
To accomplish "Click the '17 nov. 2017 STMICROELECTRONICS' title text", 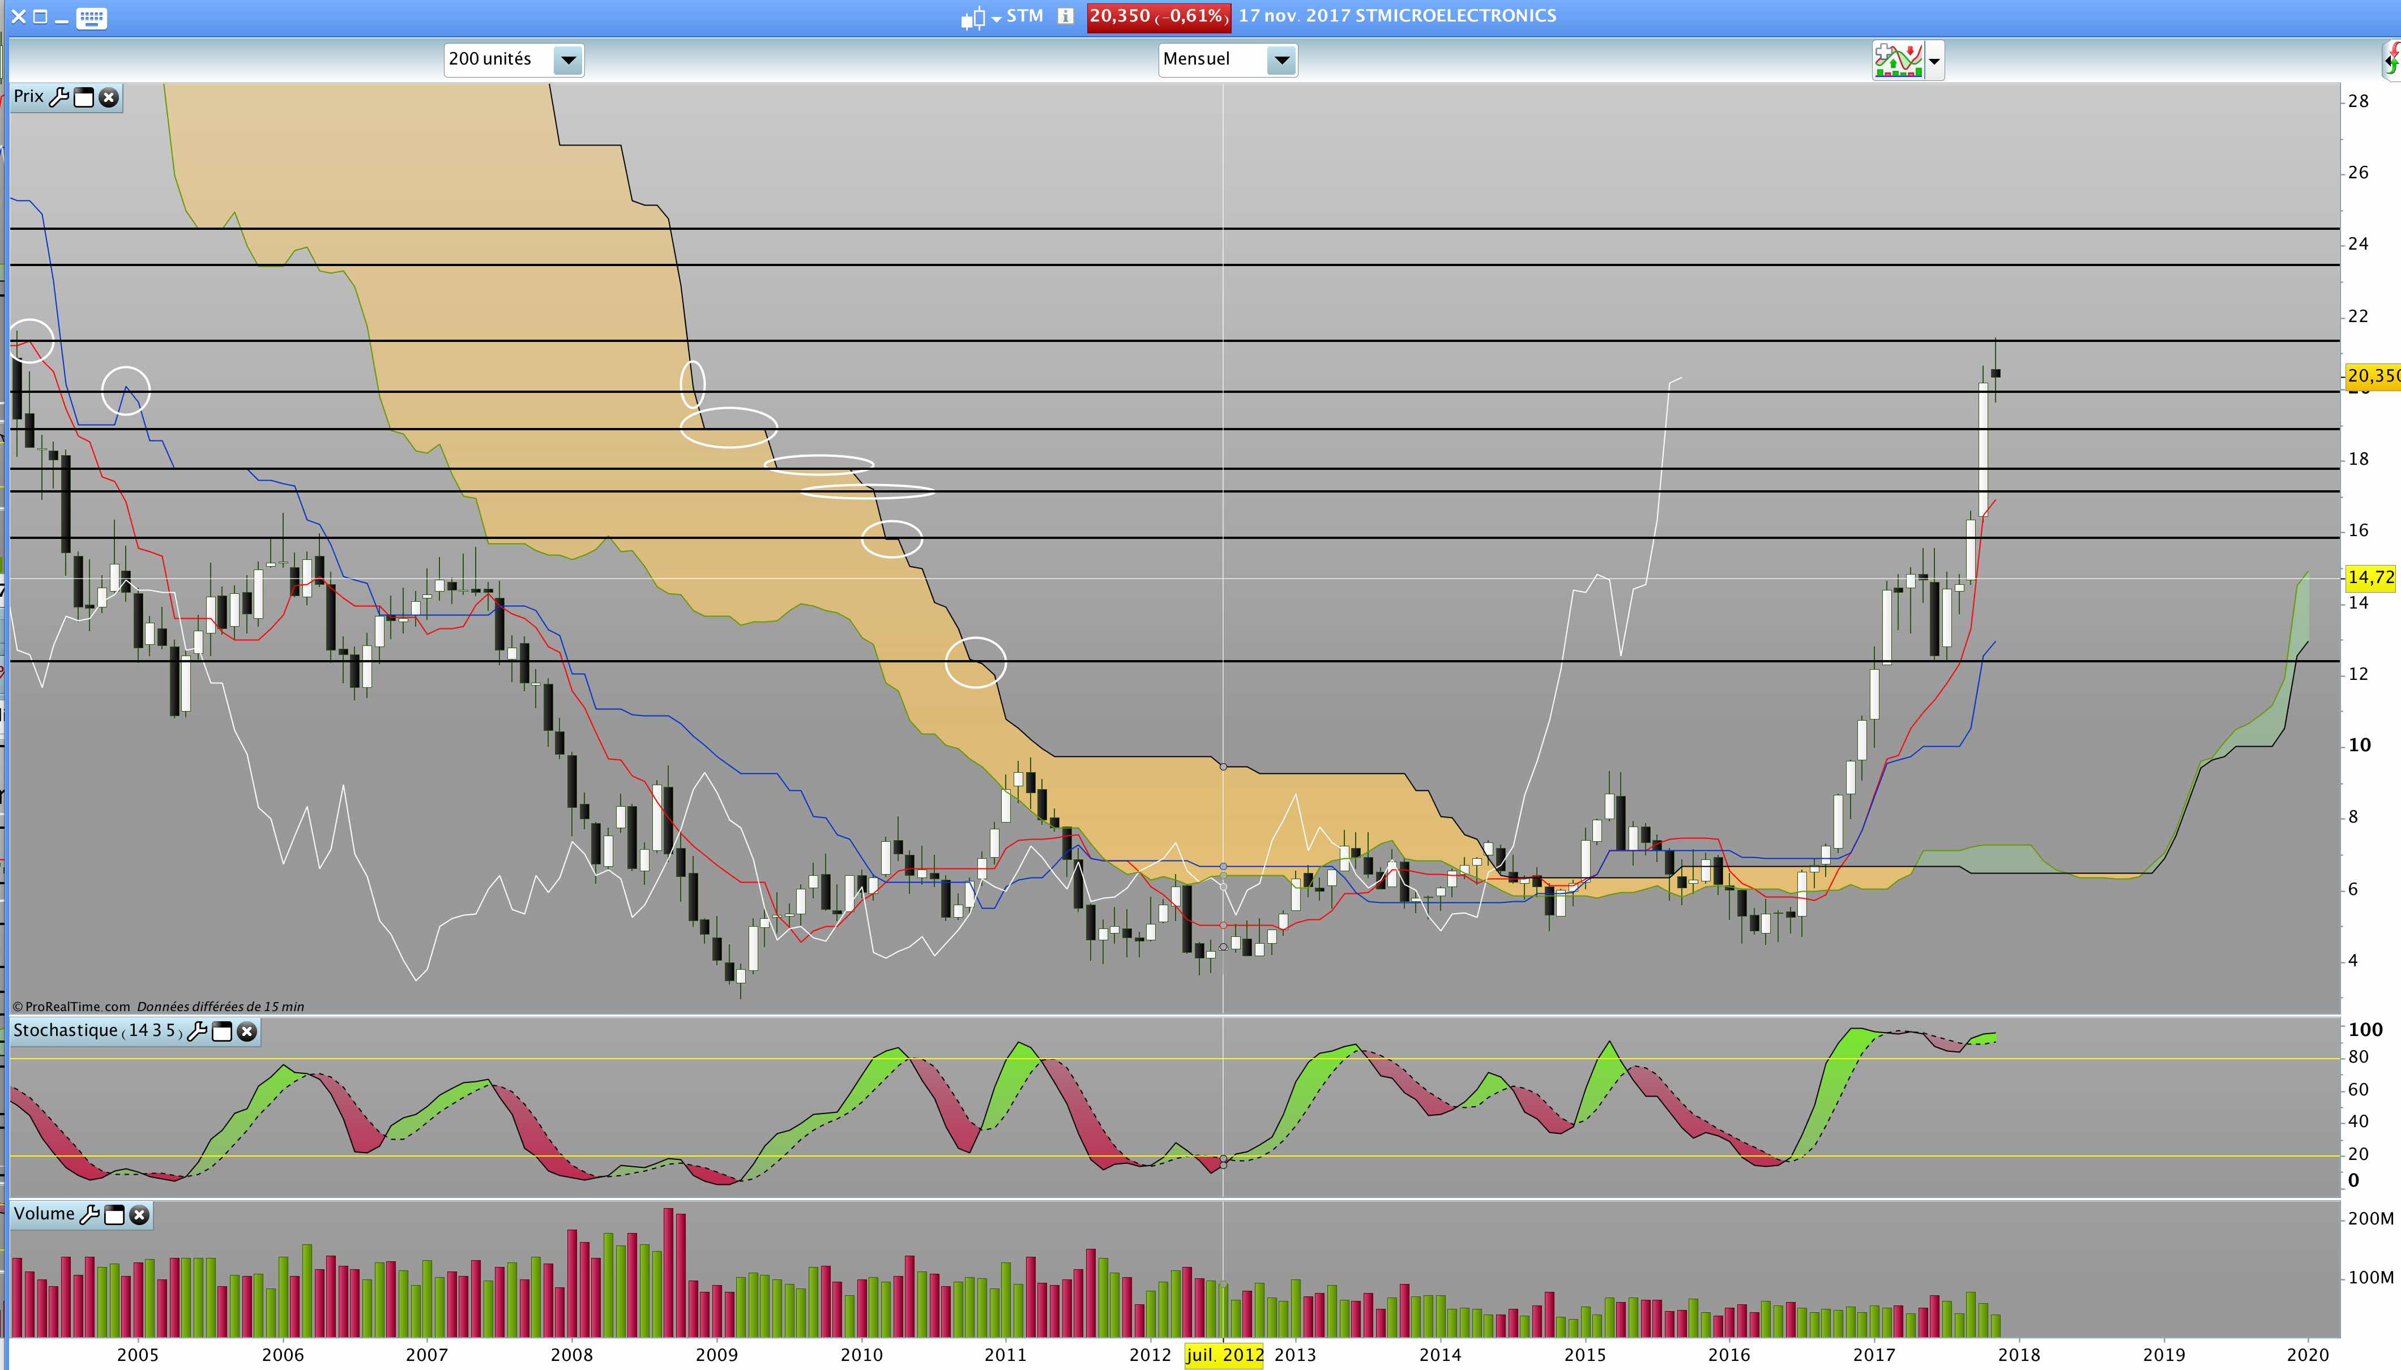I will point(1397,16).
